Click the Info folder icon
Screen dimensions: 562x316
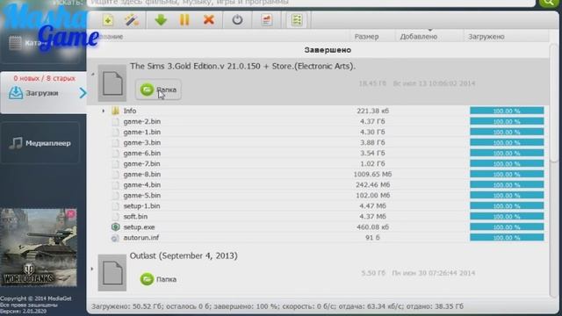[x=115, y=111]
